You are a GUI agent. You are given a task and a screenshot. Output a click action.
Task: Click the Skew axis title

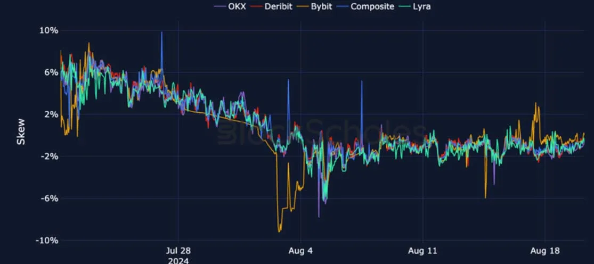(21, 131)
